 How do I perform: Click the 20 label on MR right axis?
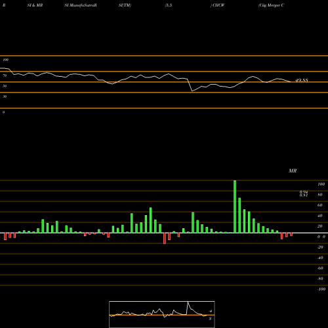320,226
